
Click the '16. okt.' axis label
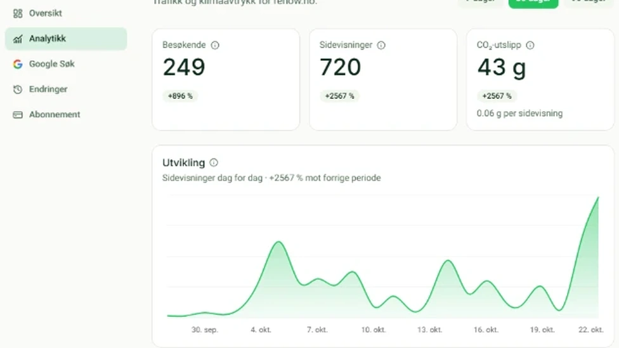click(x=486, y=330)
